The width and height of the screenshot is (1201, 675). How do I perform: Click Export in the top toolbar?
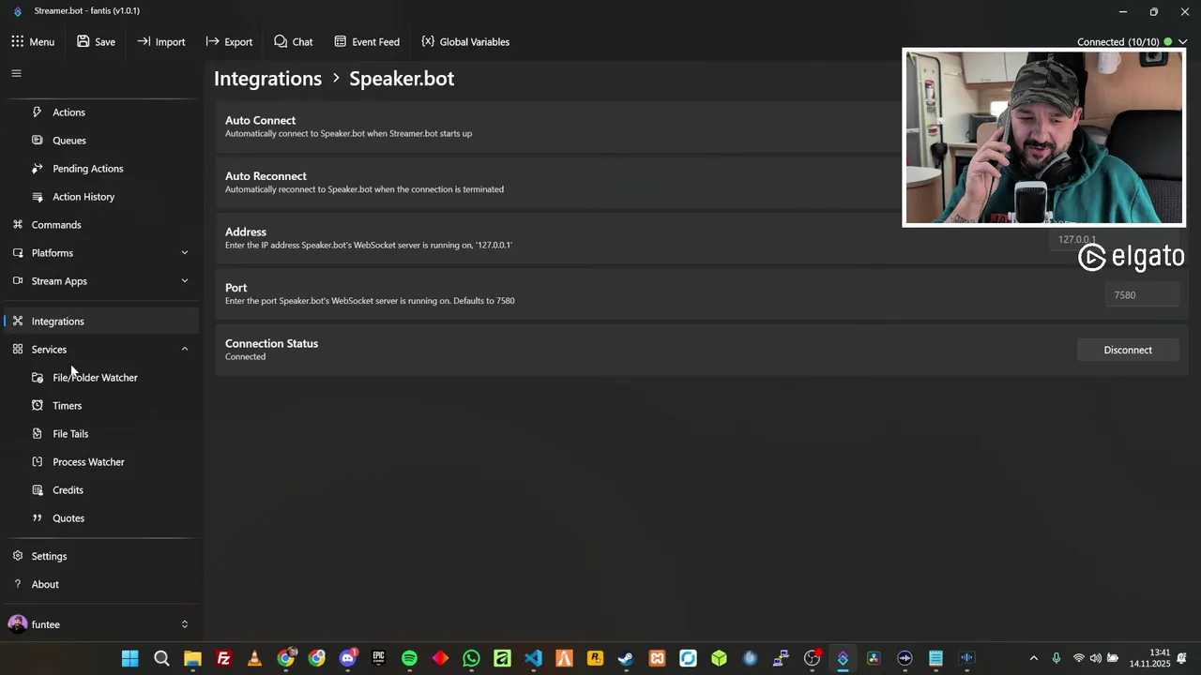click(229, 42)
